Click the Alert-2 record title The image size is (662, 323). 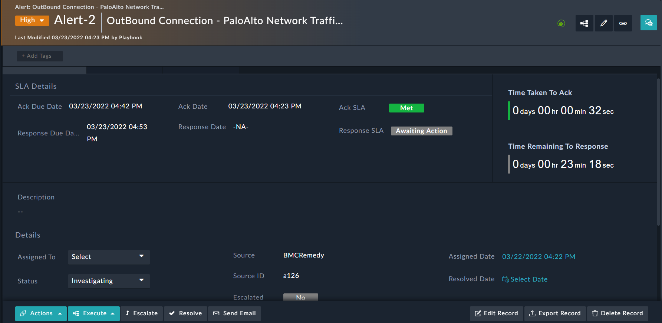[75, 20]
